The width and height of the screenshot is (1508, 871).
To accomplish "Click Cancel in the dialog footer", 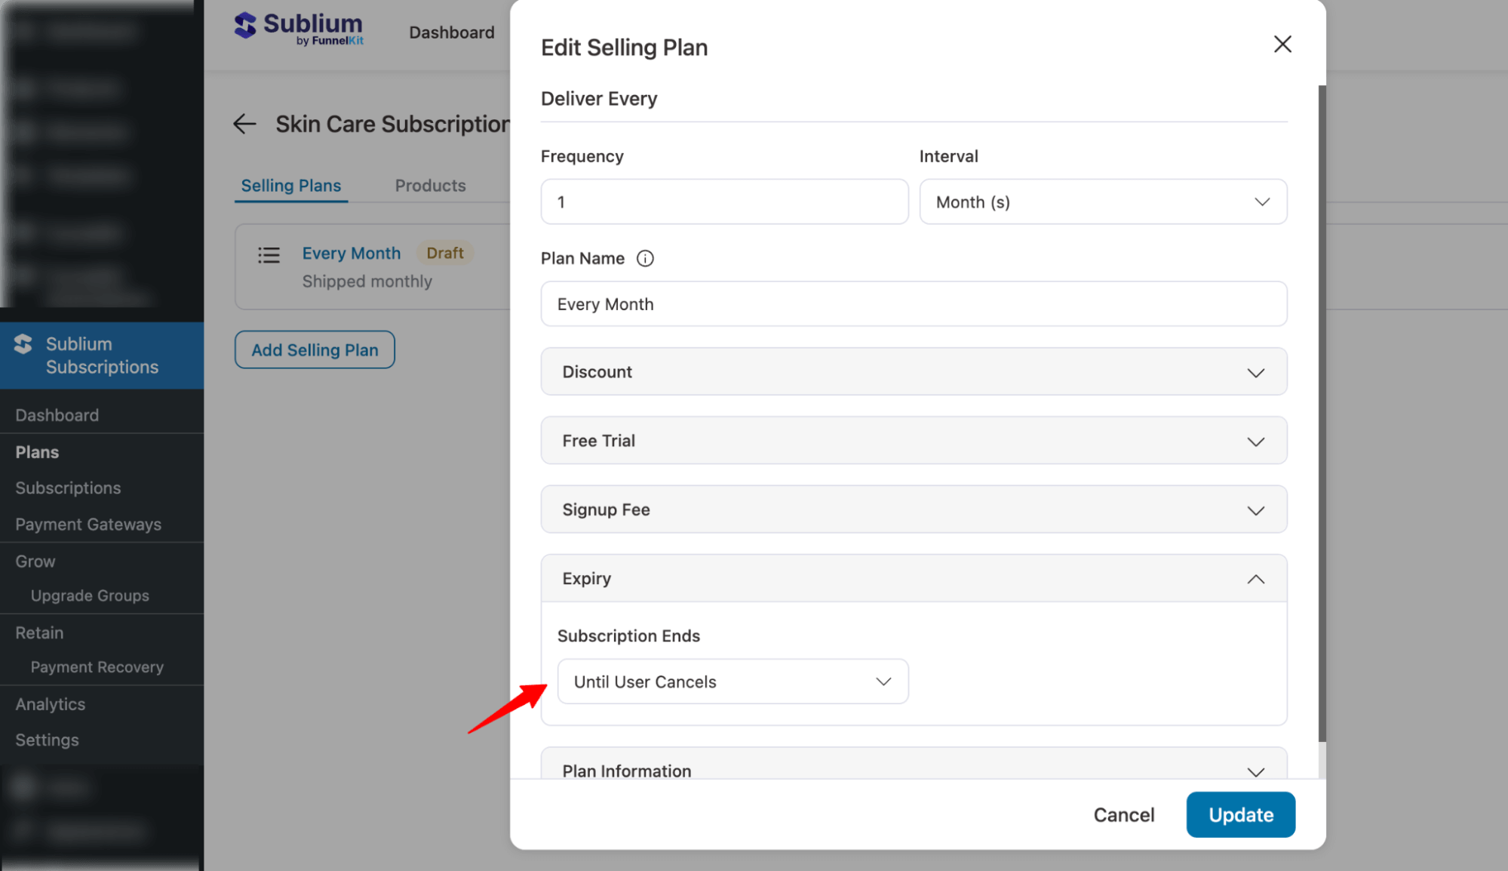I will click(x=1123, y=814).
